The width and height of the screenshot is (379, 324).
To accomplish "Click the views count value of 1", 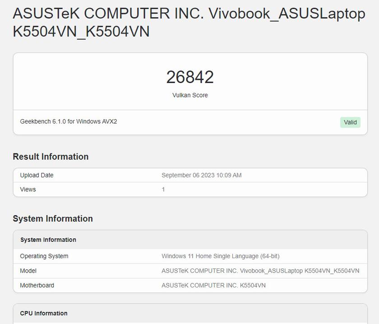I will click(163, 190).
